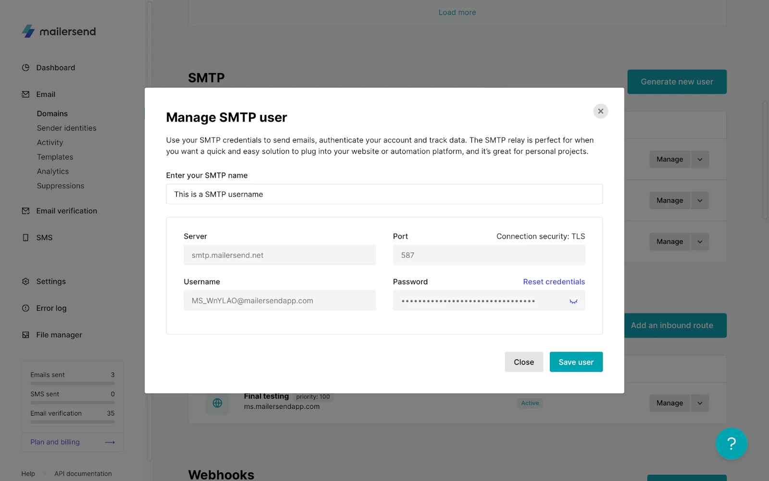Open Settings via the gear icon

(25, 281)
